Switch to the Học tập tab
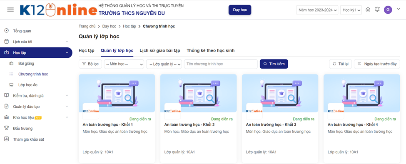 tap(87, 51)
